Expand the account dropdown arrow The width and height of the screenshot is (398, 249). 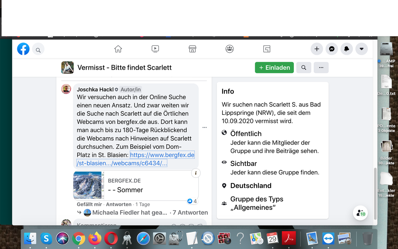[362, 49]
